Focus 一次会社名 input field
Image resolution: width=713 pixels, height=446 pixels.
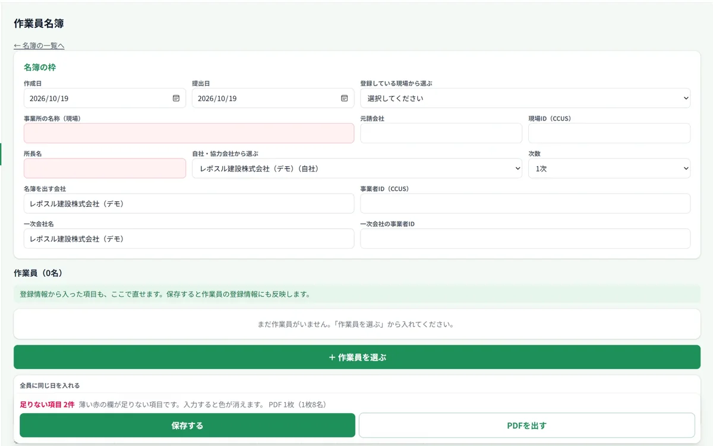(189, 239)
